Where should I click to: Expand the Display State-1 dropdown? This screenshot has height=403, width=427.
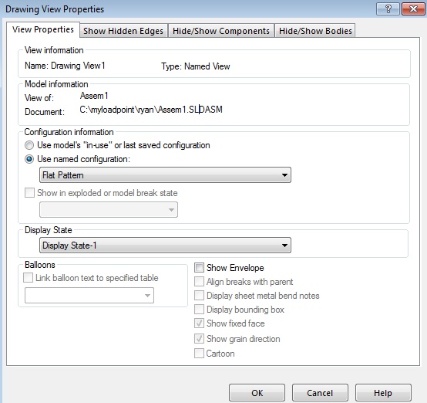tap(165, 246)
